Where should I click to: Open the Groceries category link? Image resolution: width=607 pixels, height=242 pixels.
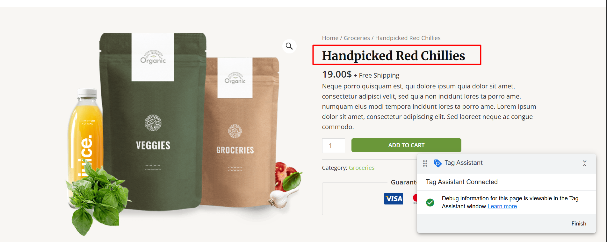[x=362, y=168]
